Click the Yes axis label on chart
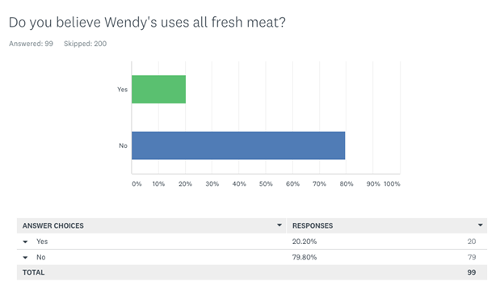Viewport: 504px width, 299px height. pos(122,90)
